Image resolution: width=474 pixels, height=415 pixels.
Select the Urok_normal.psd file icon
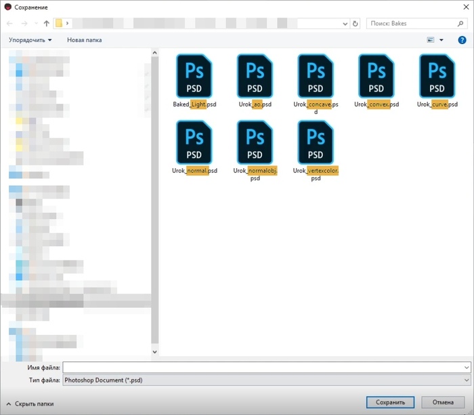pos(194,142)
